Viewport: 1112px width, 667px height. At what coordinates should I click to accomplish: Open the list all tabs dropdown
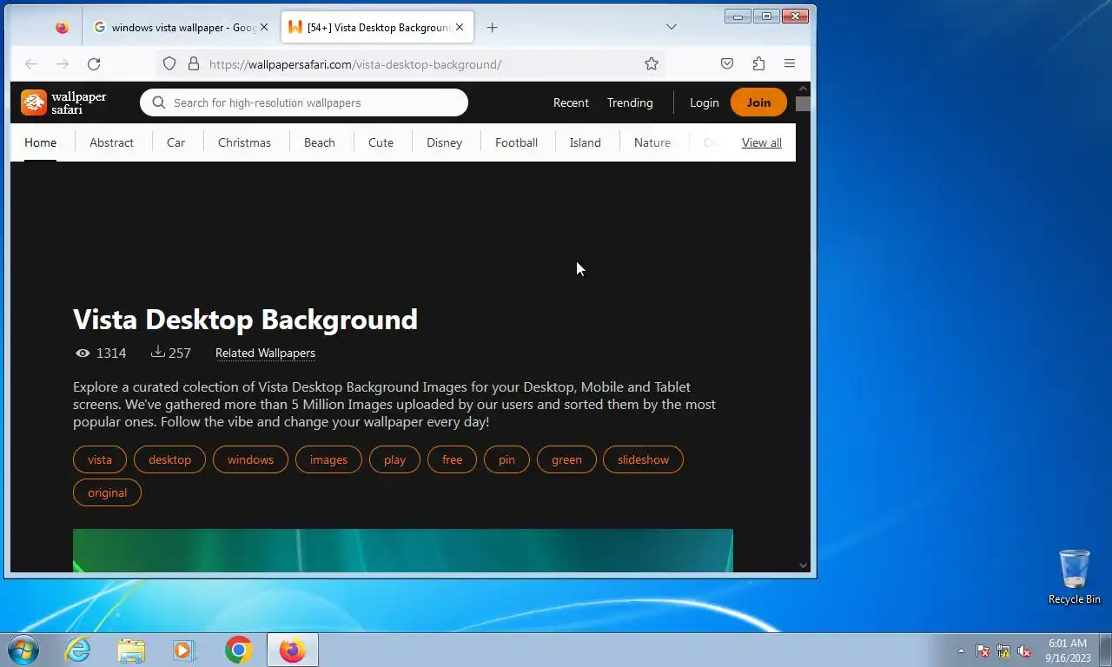point(671,27)
